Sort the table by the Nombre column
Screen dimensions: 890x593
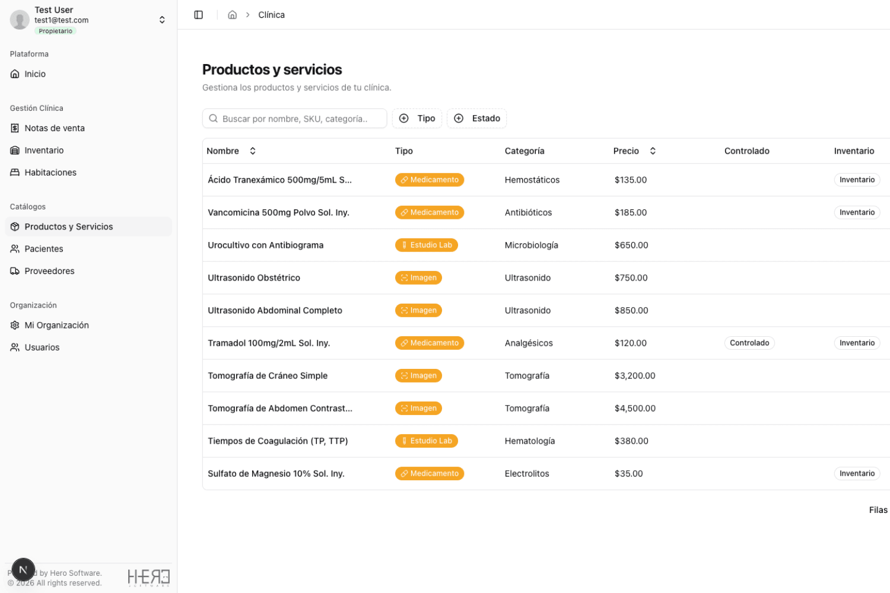(x=252, y=151)
